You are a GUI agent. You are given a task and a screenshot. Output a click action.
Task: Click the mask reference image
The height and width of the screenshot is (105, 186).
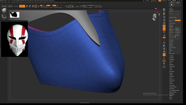pyautogui.click(x=15, y=39)
